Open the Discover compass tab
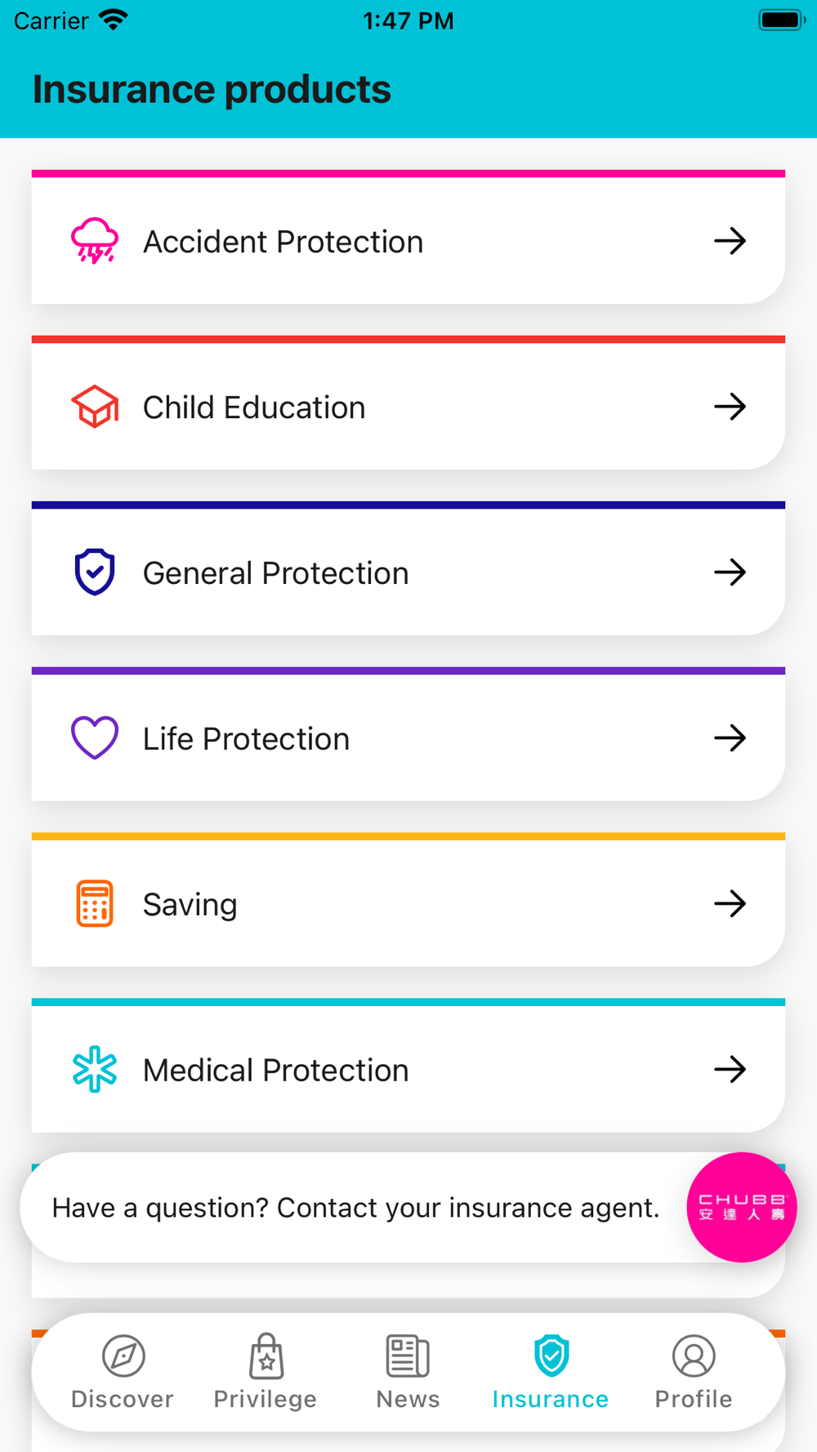Image resolution: width=817 pixels, height=1452 pixels. tap(123, 1372)
